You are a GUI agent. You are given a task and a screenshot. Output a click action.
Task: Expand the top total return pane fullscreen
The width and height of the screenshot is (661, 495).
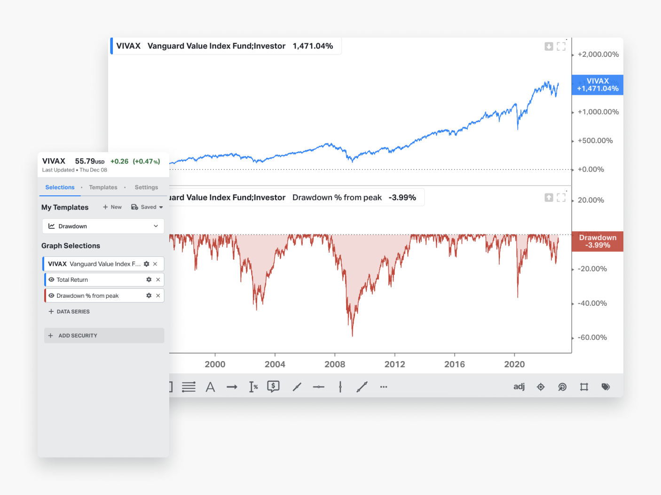point(561,46)
